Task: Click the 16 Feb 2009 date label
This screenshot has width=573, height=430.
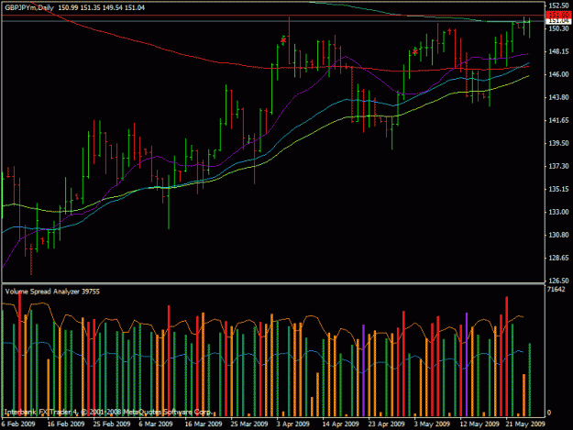Action: (66, 424)
